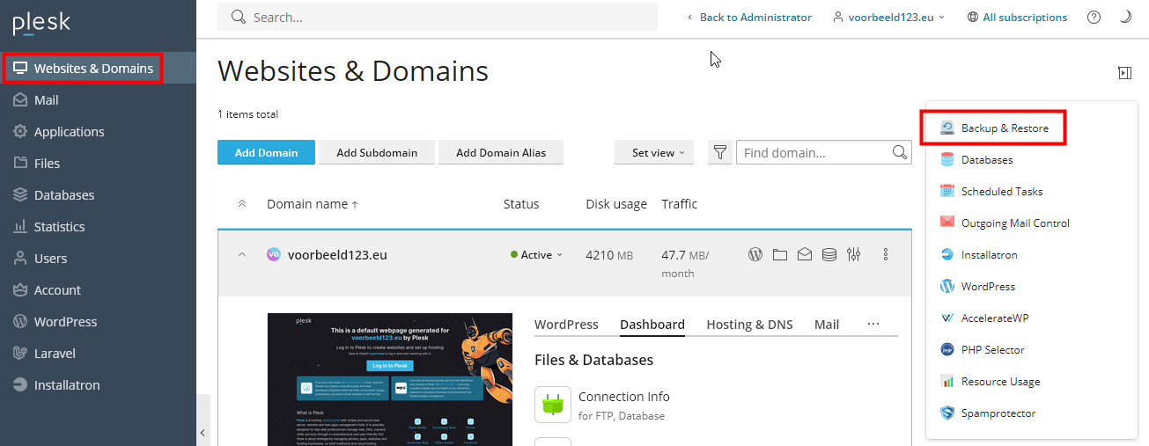Open voorbeeld123.eu user account dropdown
1149x446 pixels.
[x=889, y=17]
